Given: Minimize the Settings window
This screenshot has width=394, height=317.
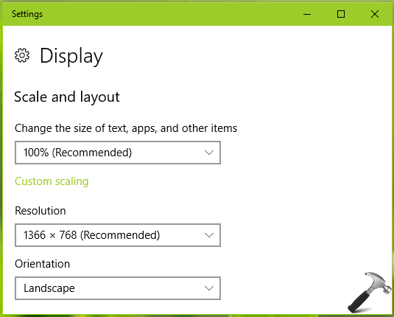Looking at the screenshot, I should pos(307,14).
